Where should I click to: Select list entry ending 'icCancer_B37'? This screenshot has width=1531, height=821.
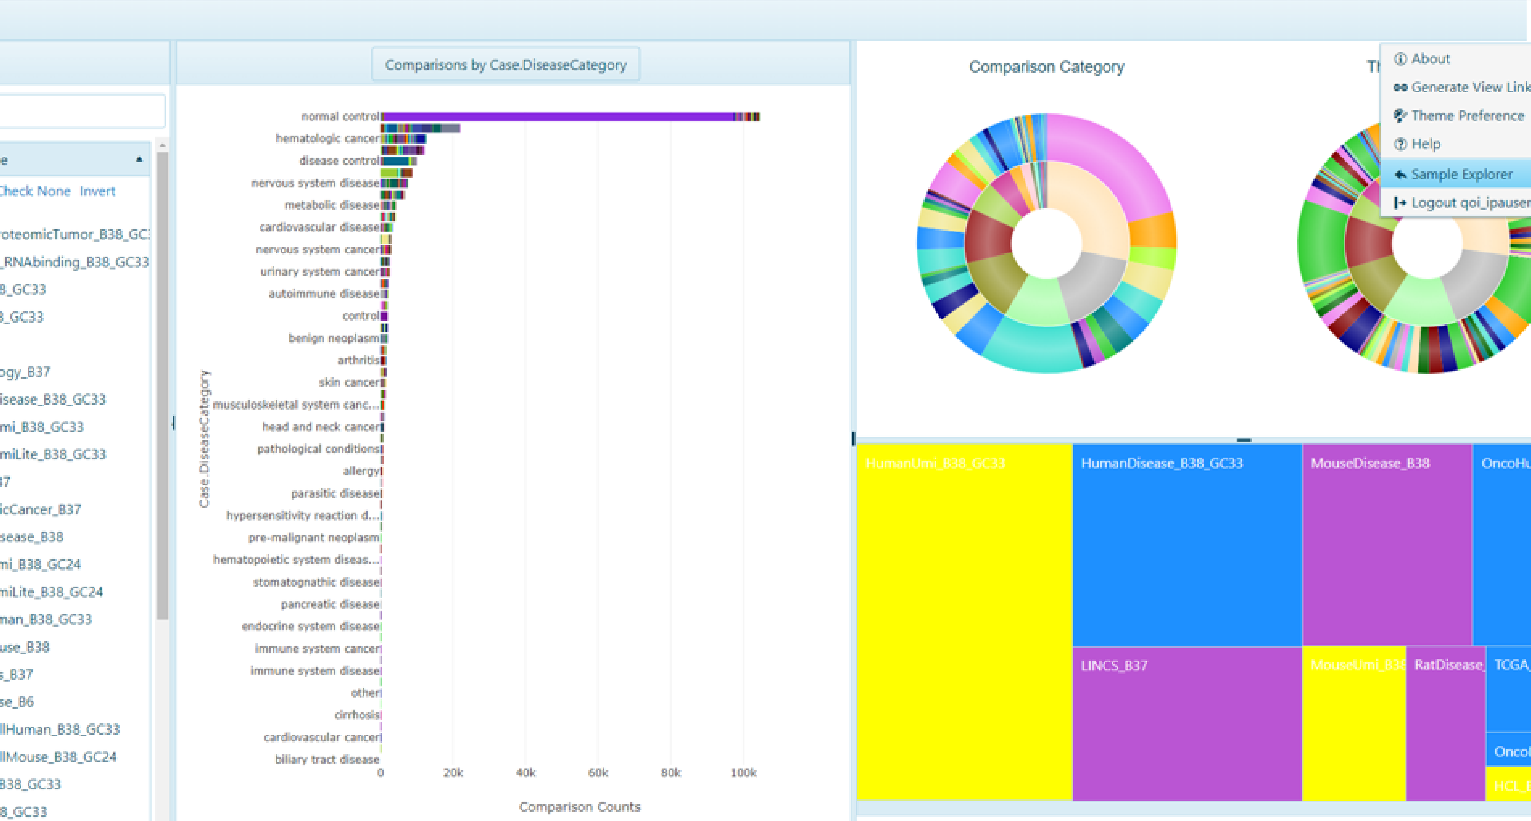coord(40,509)
